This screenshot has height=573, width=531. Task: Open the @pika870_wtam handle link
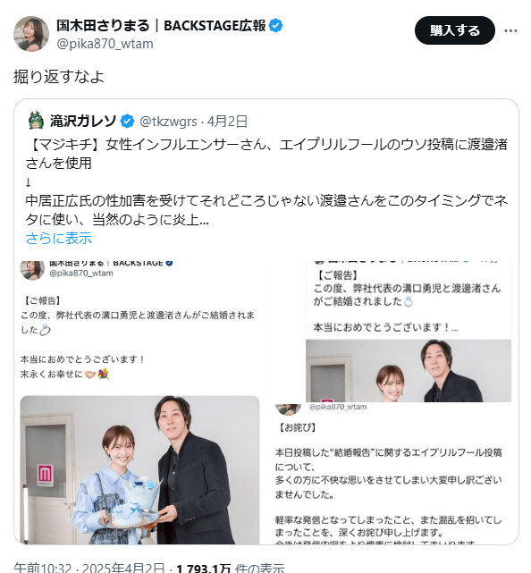[105, 44]
